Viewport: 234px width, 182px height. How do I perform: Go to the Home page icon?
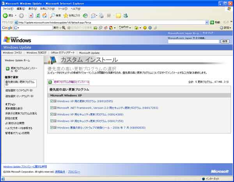44,16
